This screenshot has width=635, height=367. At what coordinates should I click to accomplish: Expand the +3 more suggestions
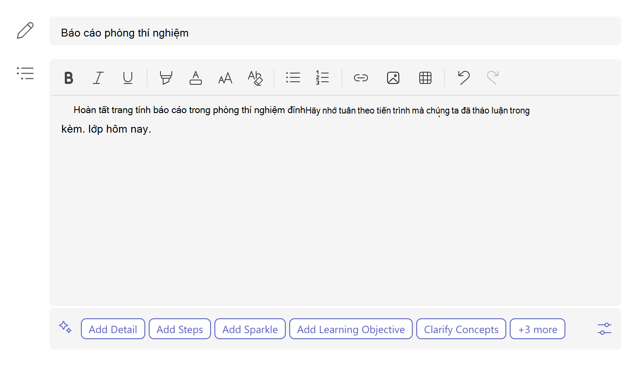pos(538,329)
